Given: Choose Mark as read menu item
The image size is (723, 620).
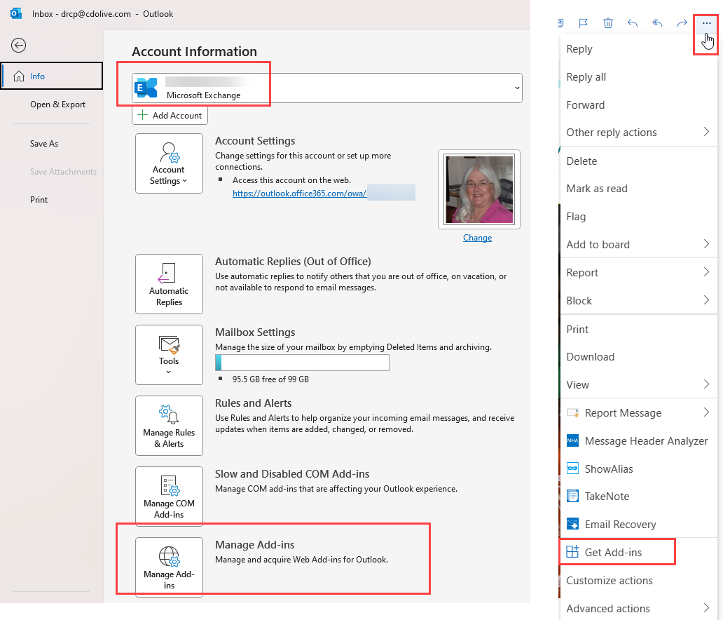Looking at the screenshot, I should tap(639, 189).
